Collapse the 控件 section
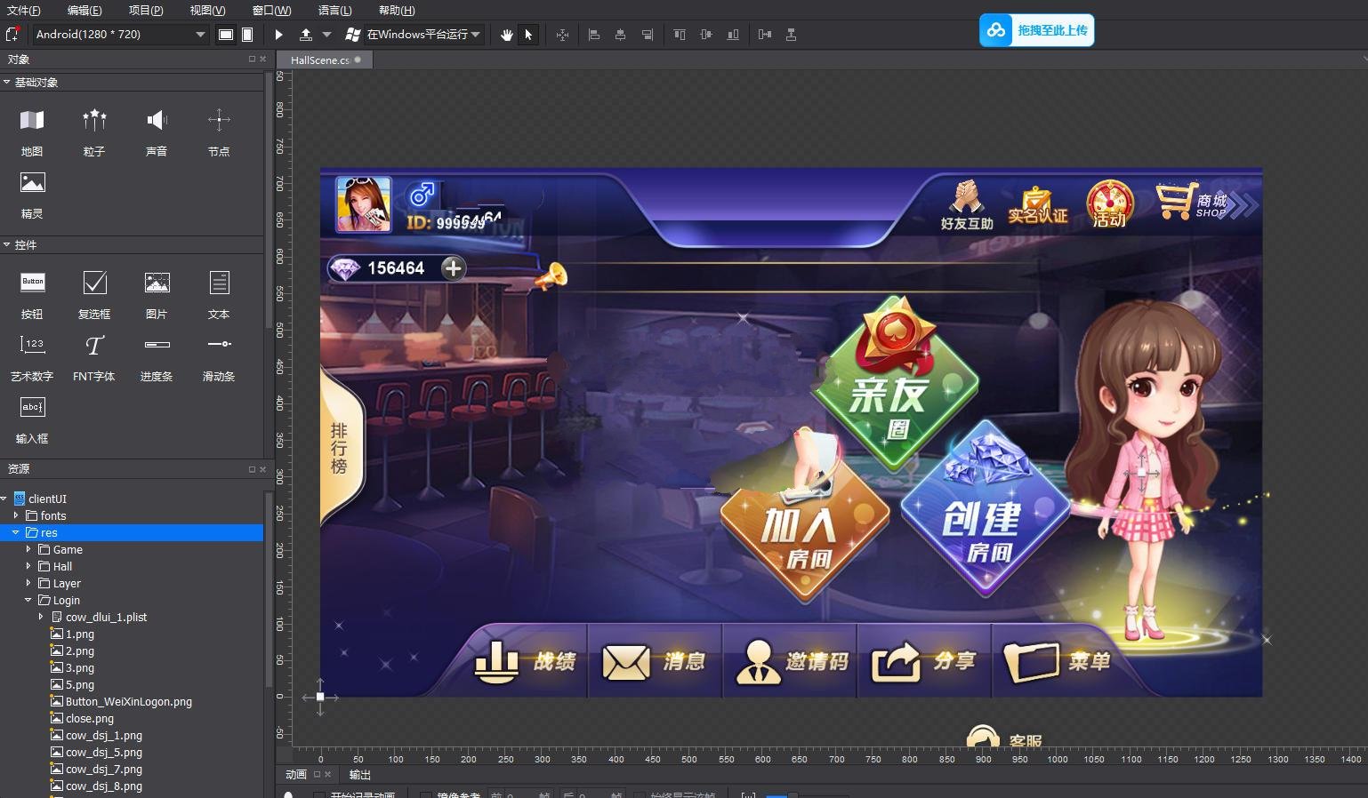The height and width of the screenshot is (798, 1368). click(x=7, y=244)
